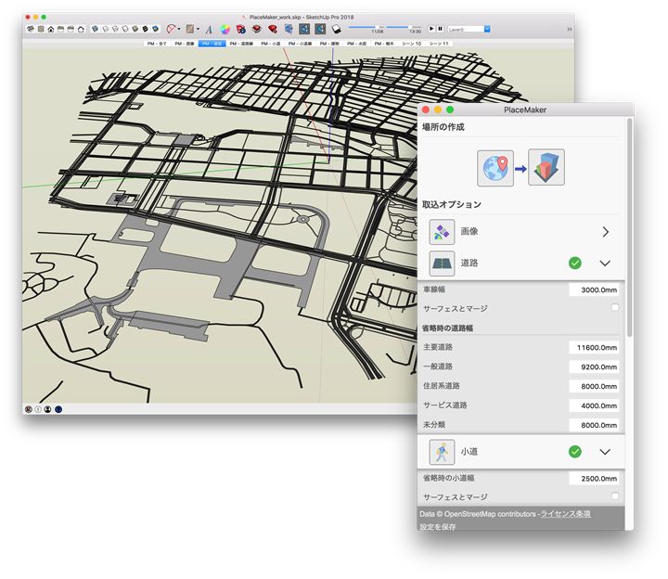Switch to PM - 全て scene tab
The height and width of the screenshot is (579, 668).
click(157, 44)
